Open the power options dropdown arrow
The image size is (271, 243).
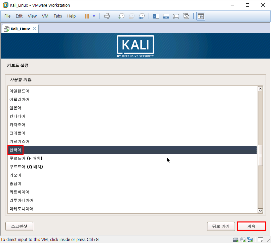94,16
